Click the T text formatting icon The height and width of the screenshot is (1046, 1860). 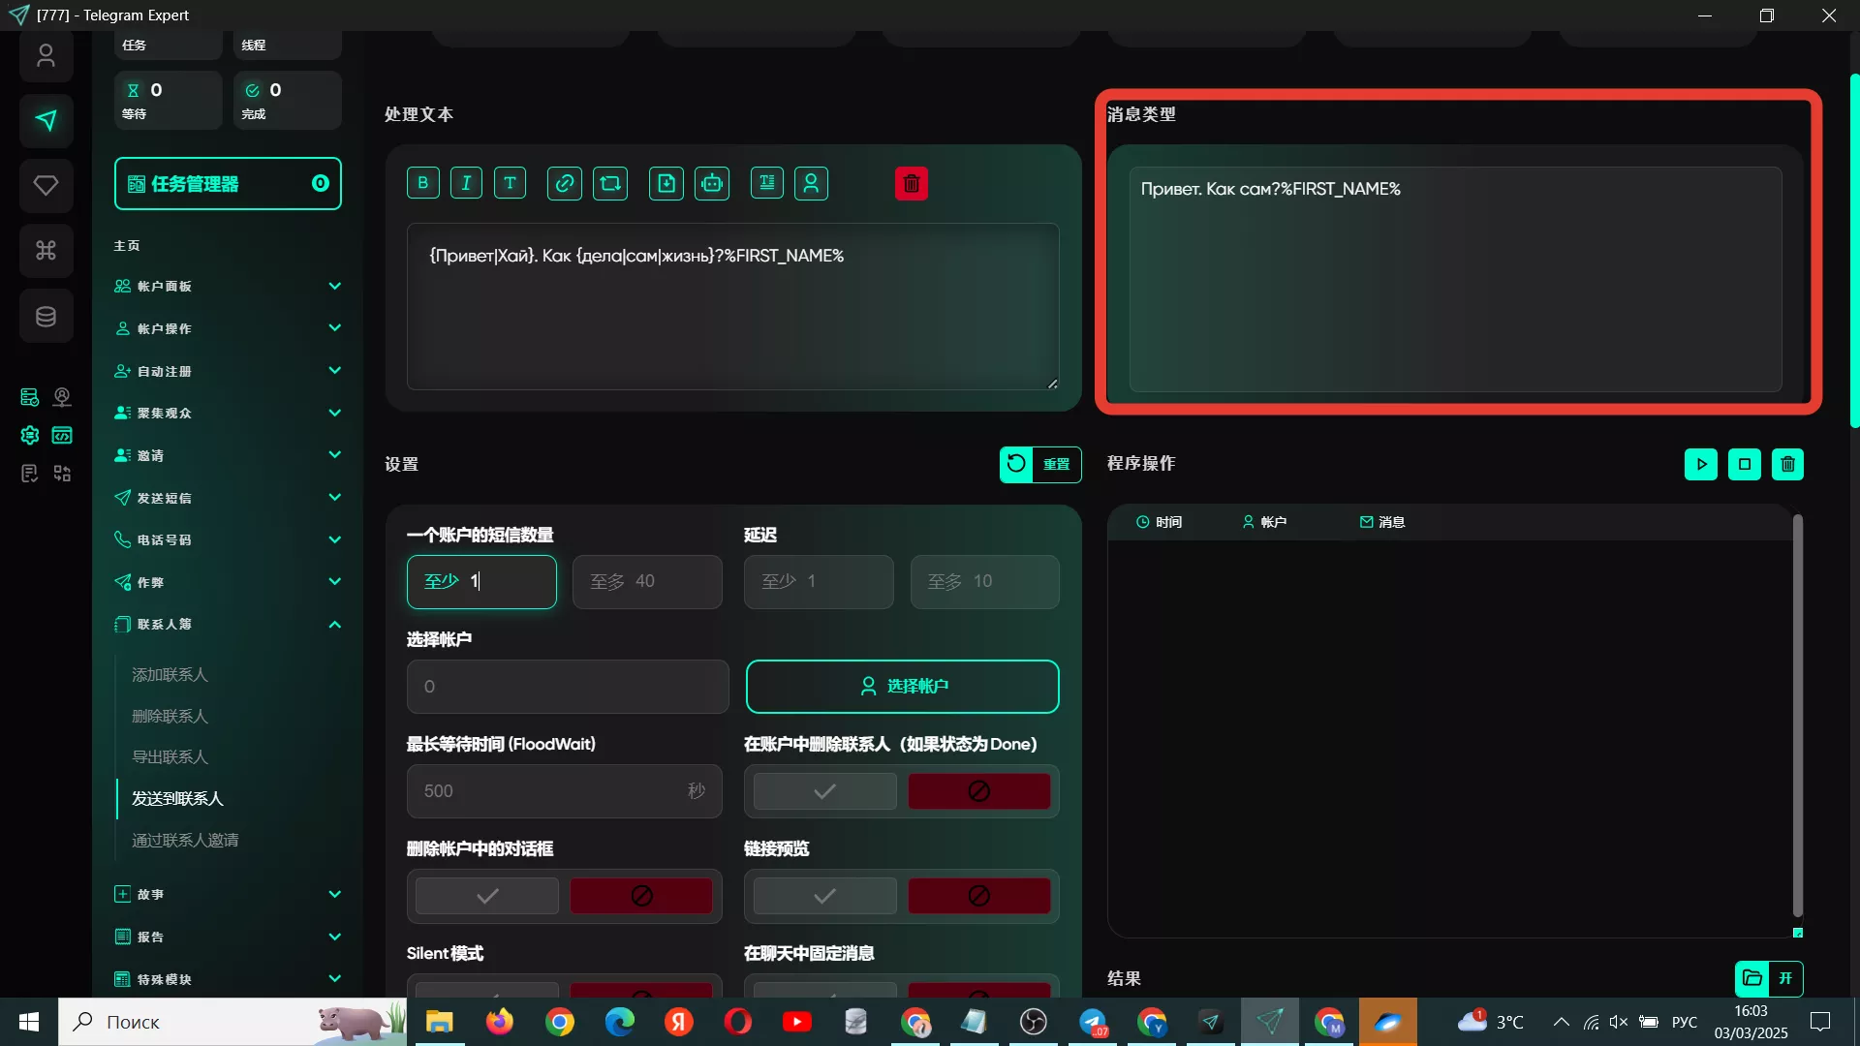(510, 183)
